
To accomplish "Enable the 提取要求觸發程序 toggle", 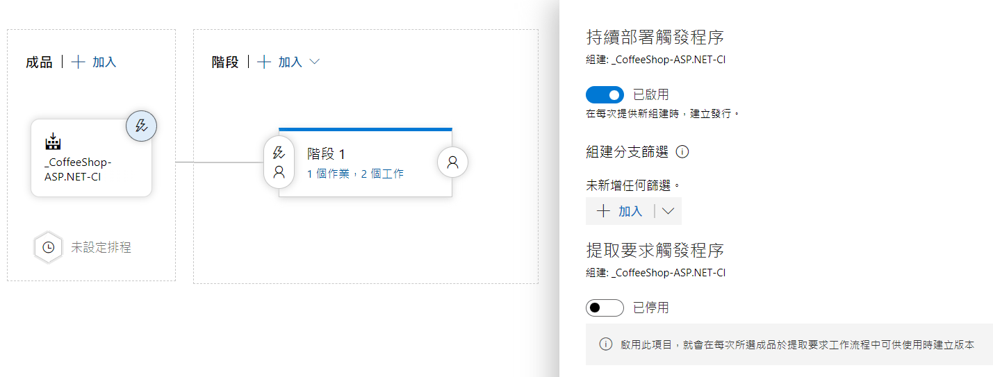I will click(605, 308).
